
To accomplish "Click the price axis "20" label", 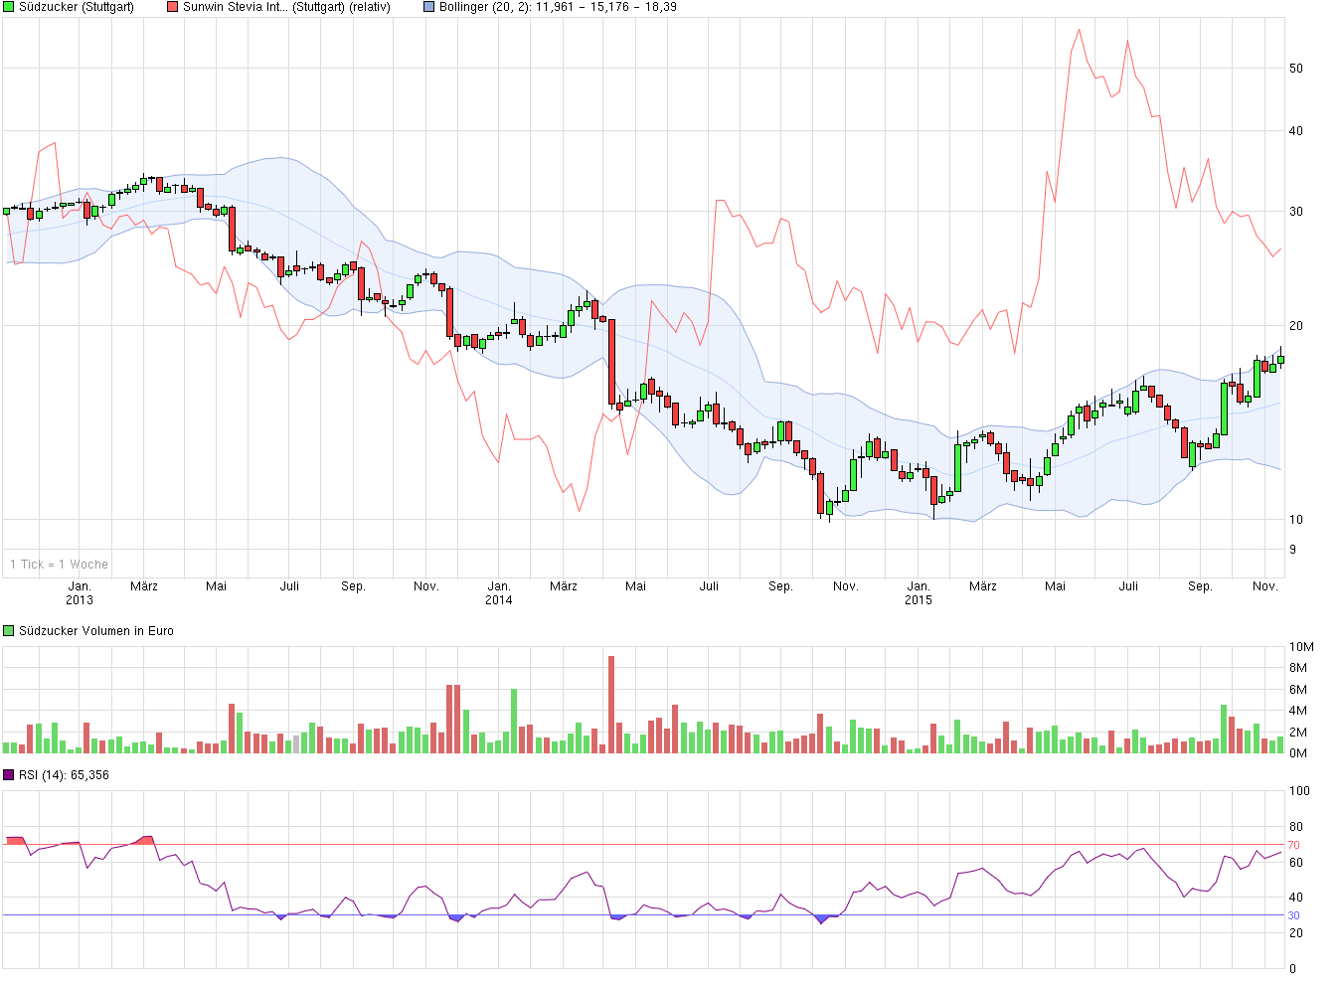I will 1296,326.
